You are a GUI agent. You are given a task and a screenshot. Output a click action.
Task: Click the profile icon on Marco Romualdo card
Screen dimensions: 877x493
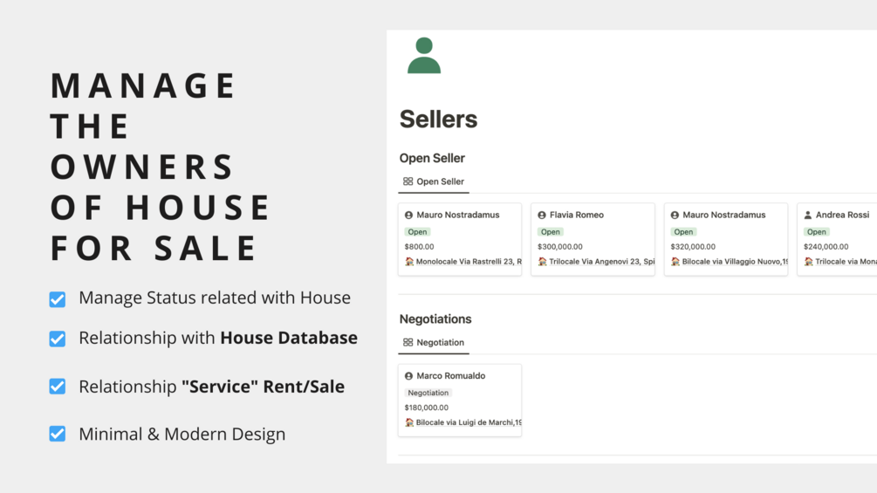[x=408, y=376]
